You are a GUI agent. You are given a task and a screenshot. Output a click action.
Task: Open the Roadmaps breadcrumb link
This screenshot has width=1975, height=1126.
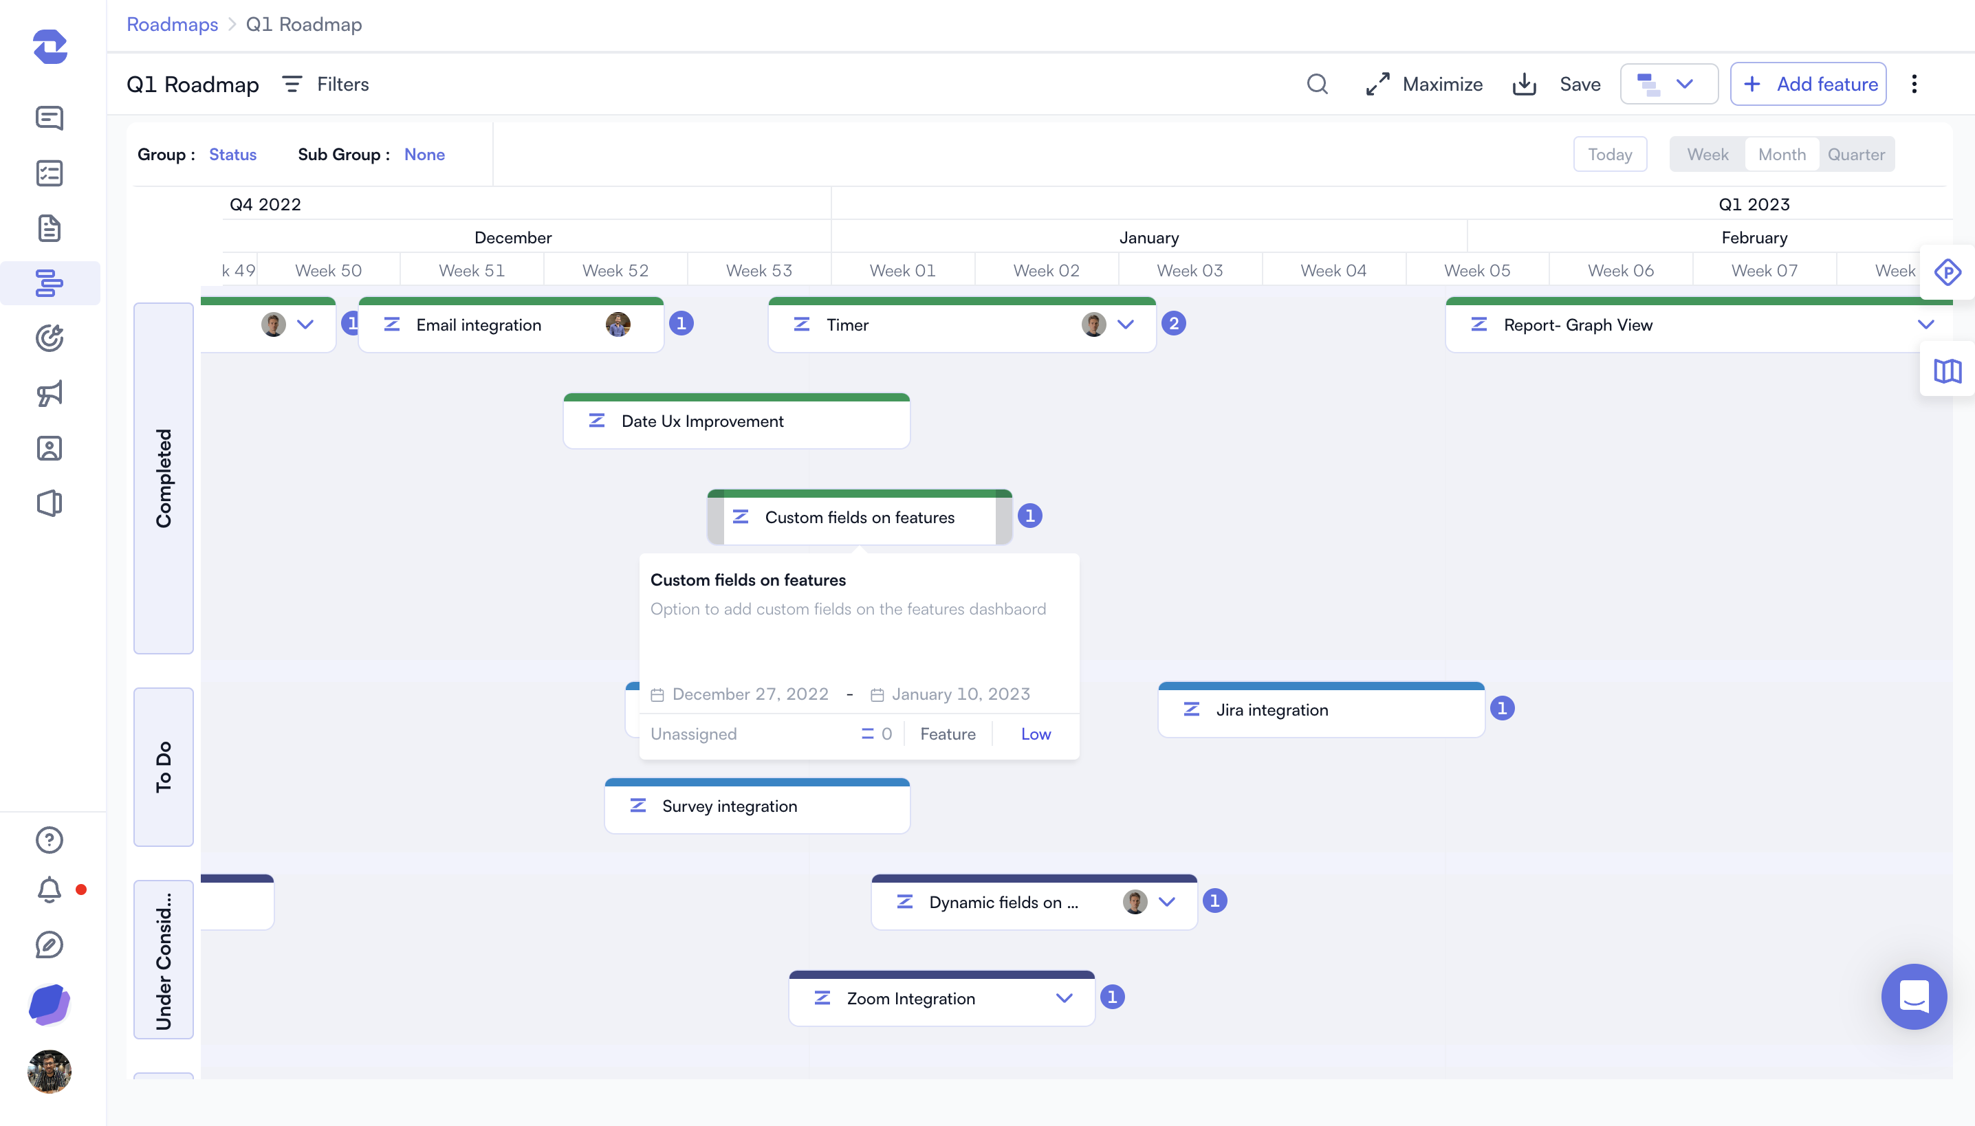[172, 24]
